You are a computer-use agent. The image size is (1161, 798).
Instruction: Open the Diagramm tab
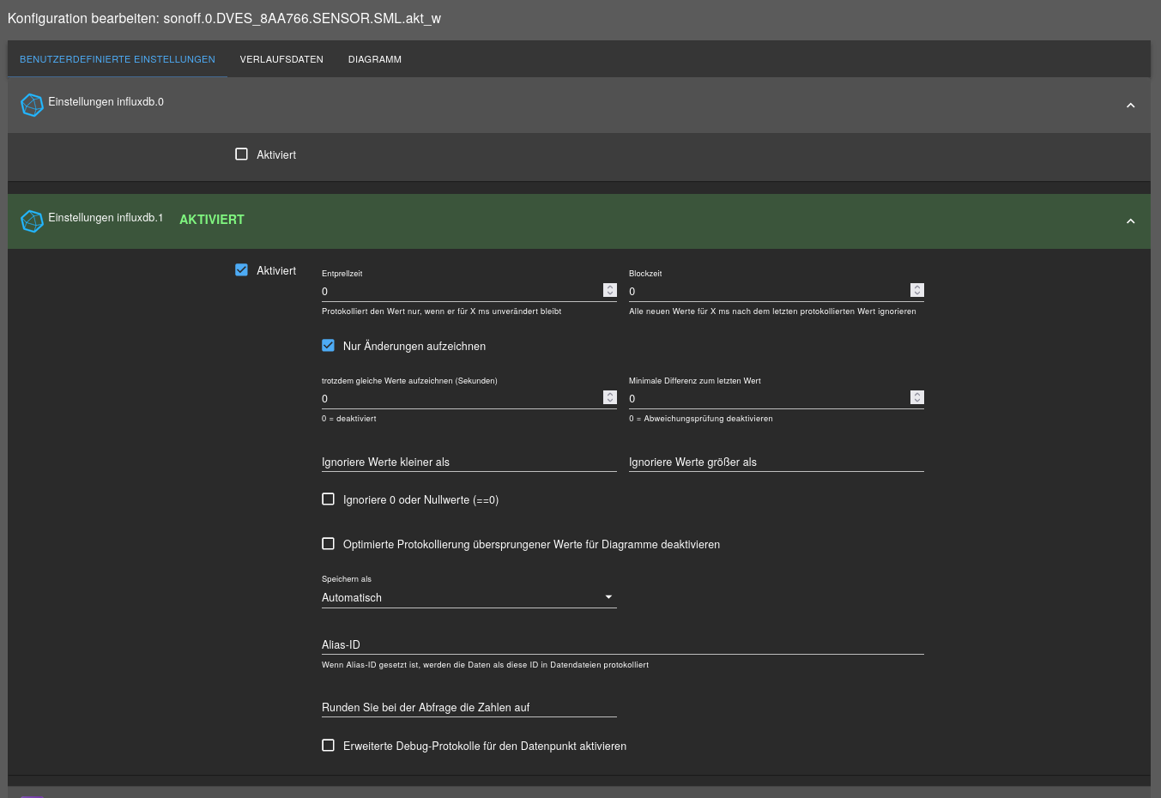tap(375, 59)
